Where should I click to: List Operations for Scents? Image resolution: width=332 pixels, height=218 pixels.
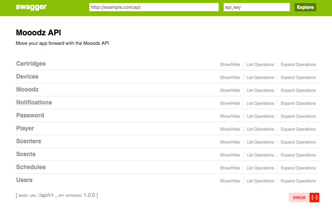[260, 155]
